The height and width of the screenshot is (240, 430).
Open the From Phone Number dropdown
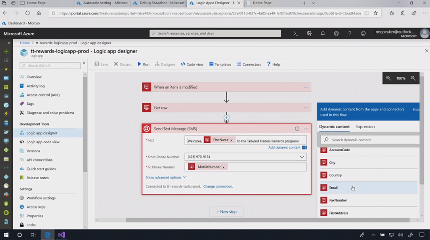[302, 157]
